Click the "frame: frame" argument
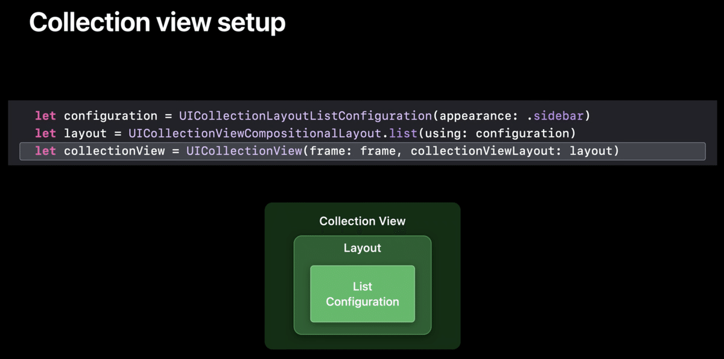The width and height of the screenshot is (724, 359). pyautogui.click(x=352, y=151)
